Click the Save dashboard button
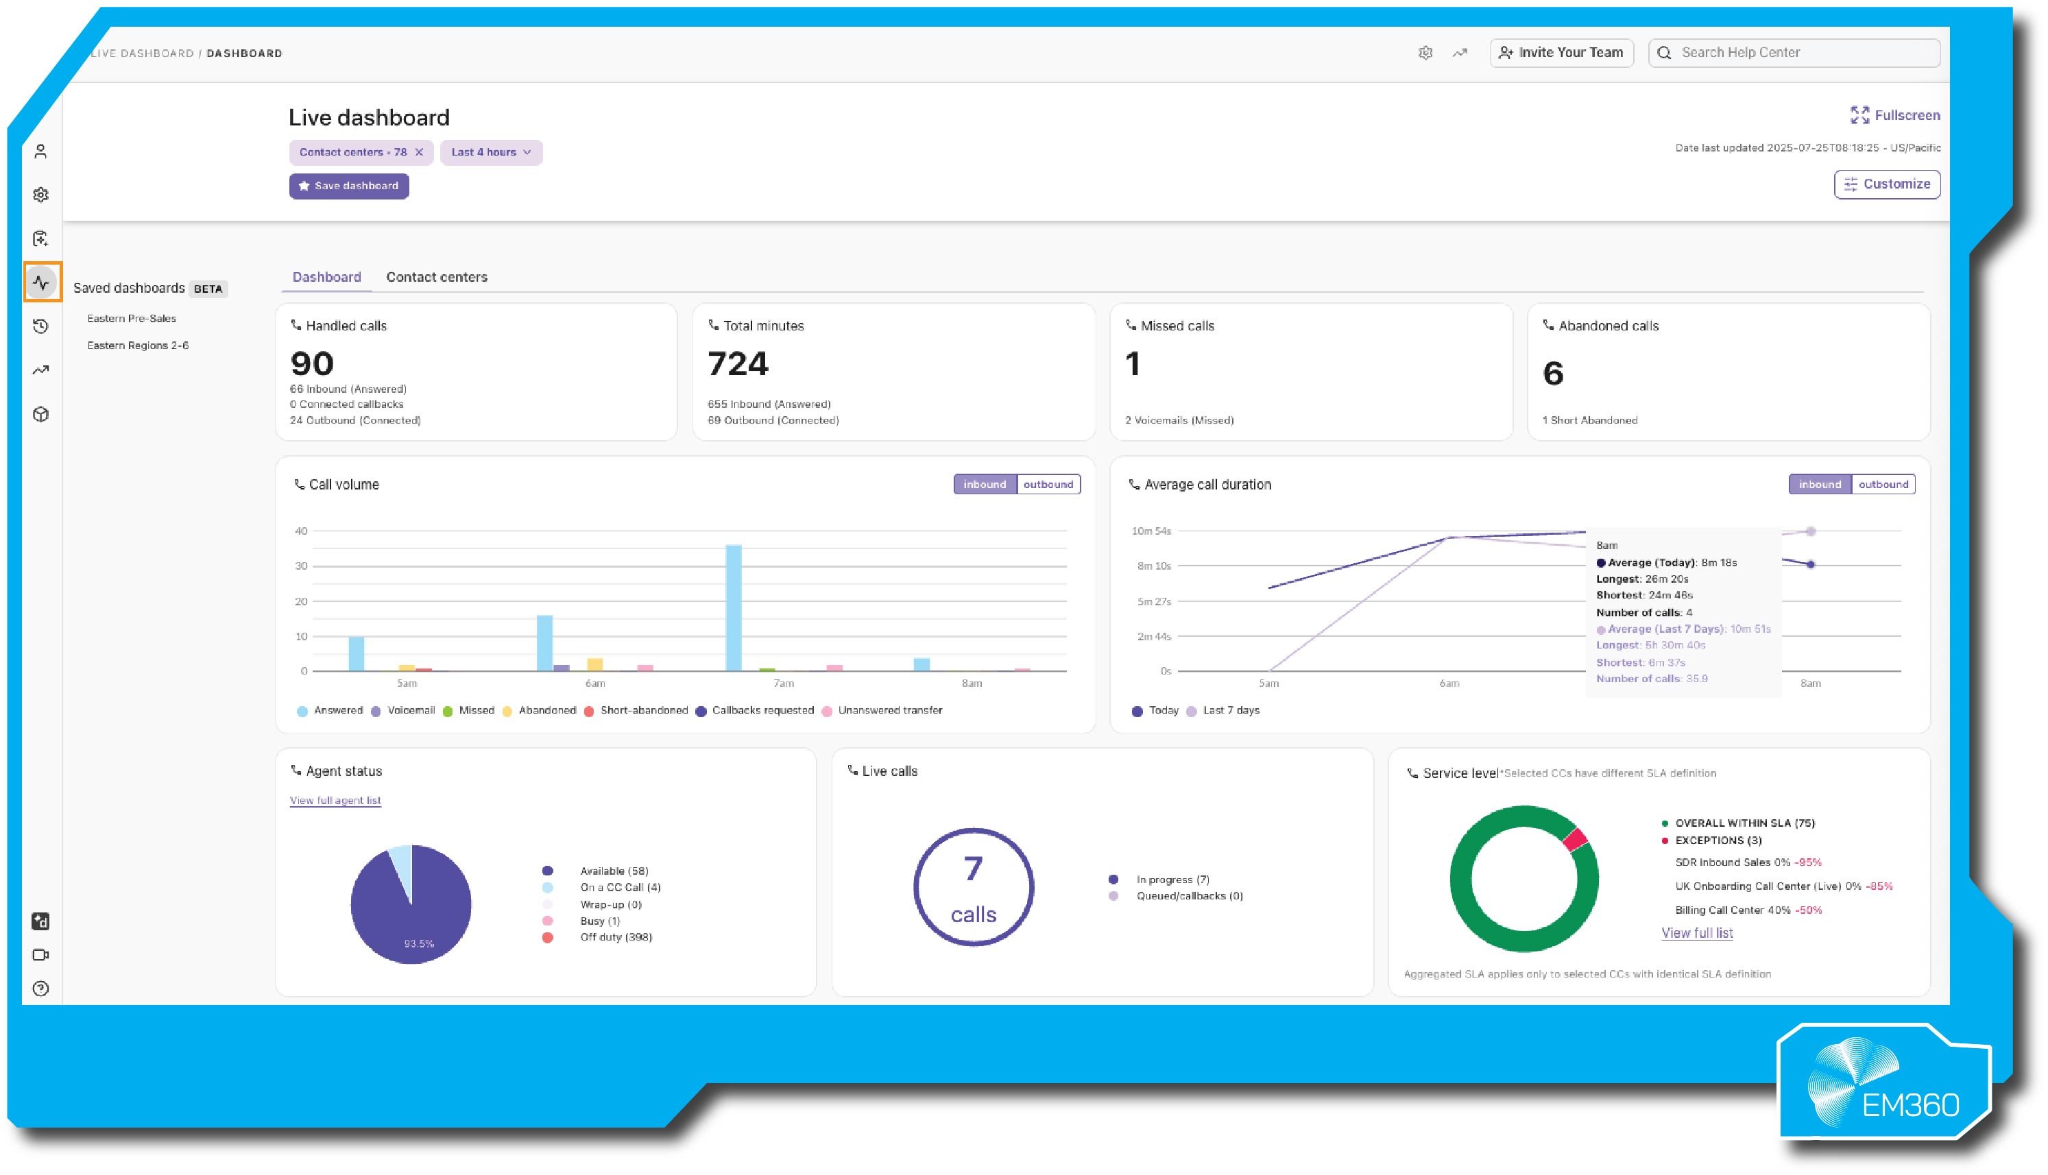This screenshot has width=2048, height=1175. click(x=348, y=186)
